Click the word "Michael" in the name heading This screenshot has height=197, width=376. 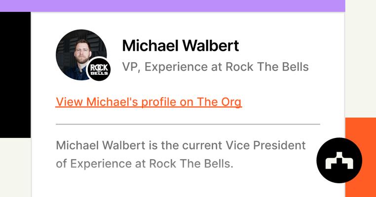pos(150,45)
